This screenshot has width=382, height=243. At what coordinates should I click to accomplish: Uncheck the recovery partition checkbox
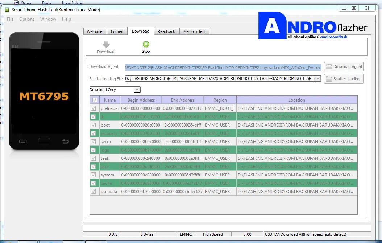tap(93, 133)
